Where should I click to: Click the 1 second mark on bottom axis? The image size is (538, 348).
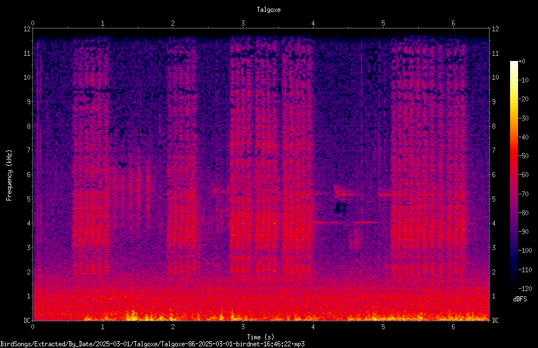(103, 327)
